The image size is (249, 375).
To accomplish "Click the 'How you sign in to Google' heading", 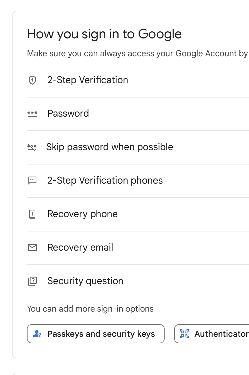I will pyautogui.click(x=104, y=34).
